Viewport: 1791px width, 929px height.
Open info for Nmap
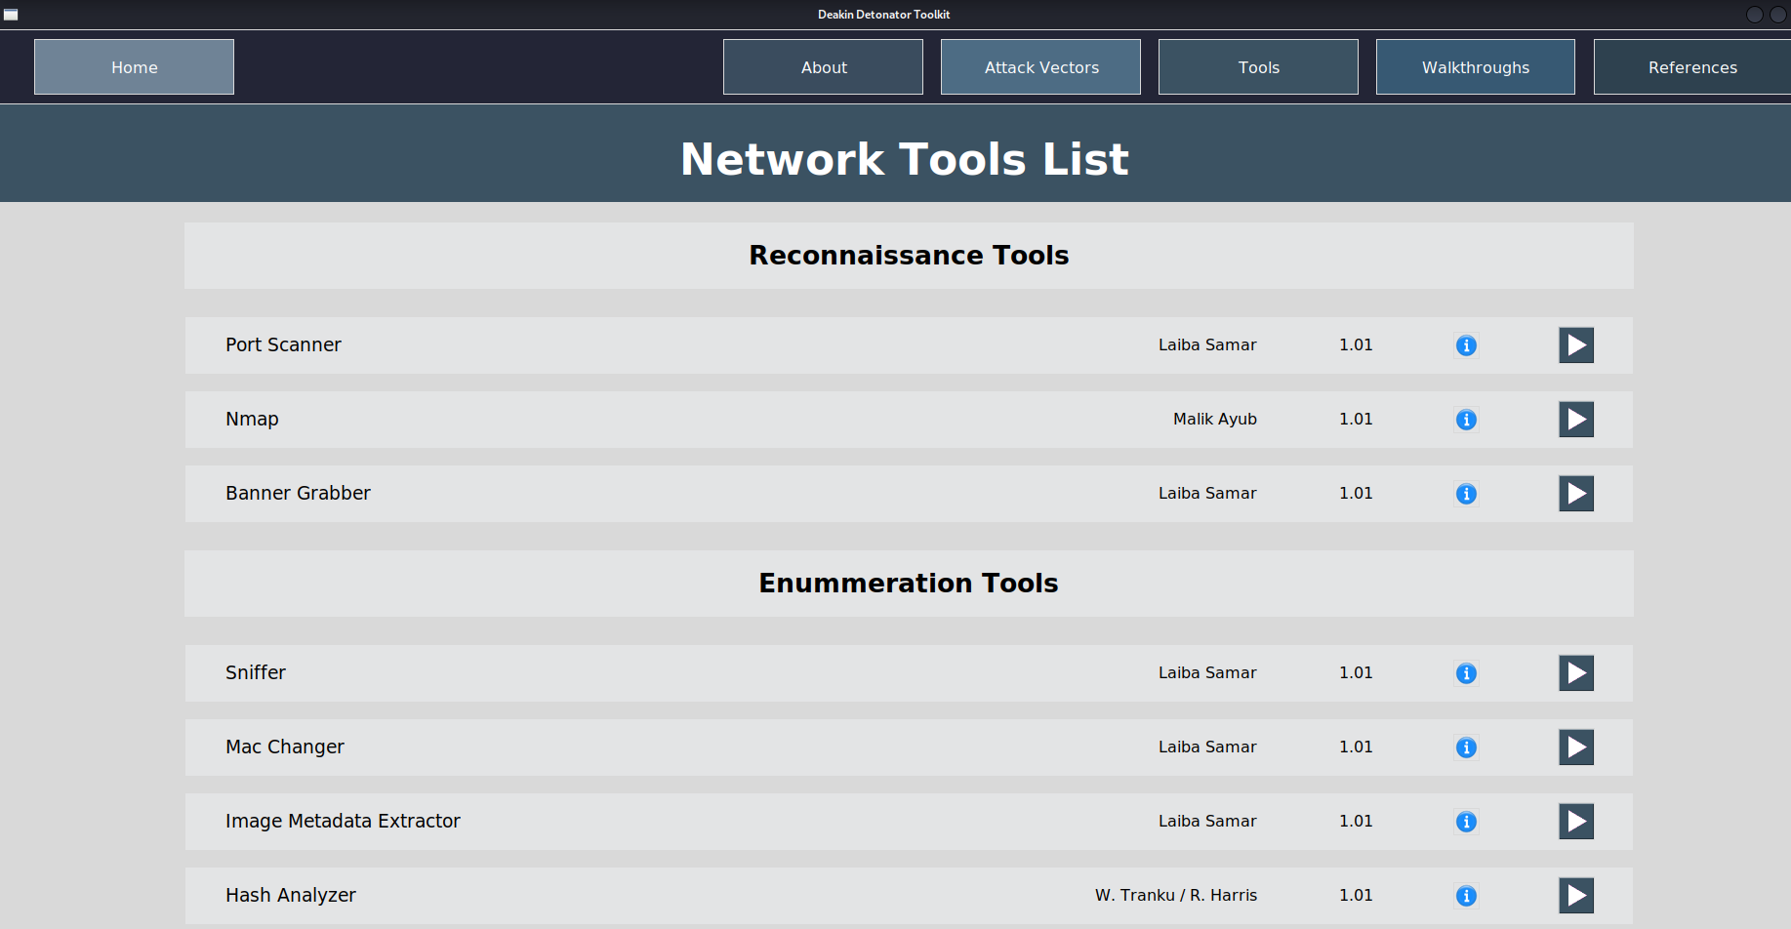point(1466,420)
